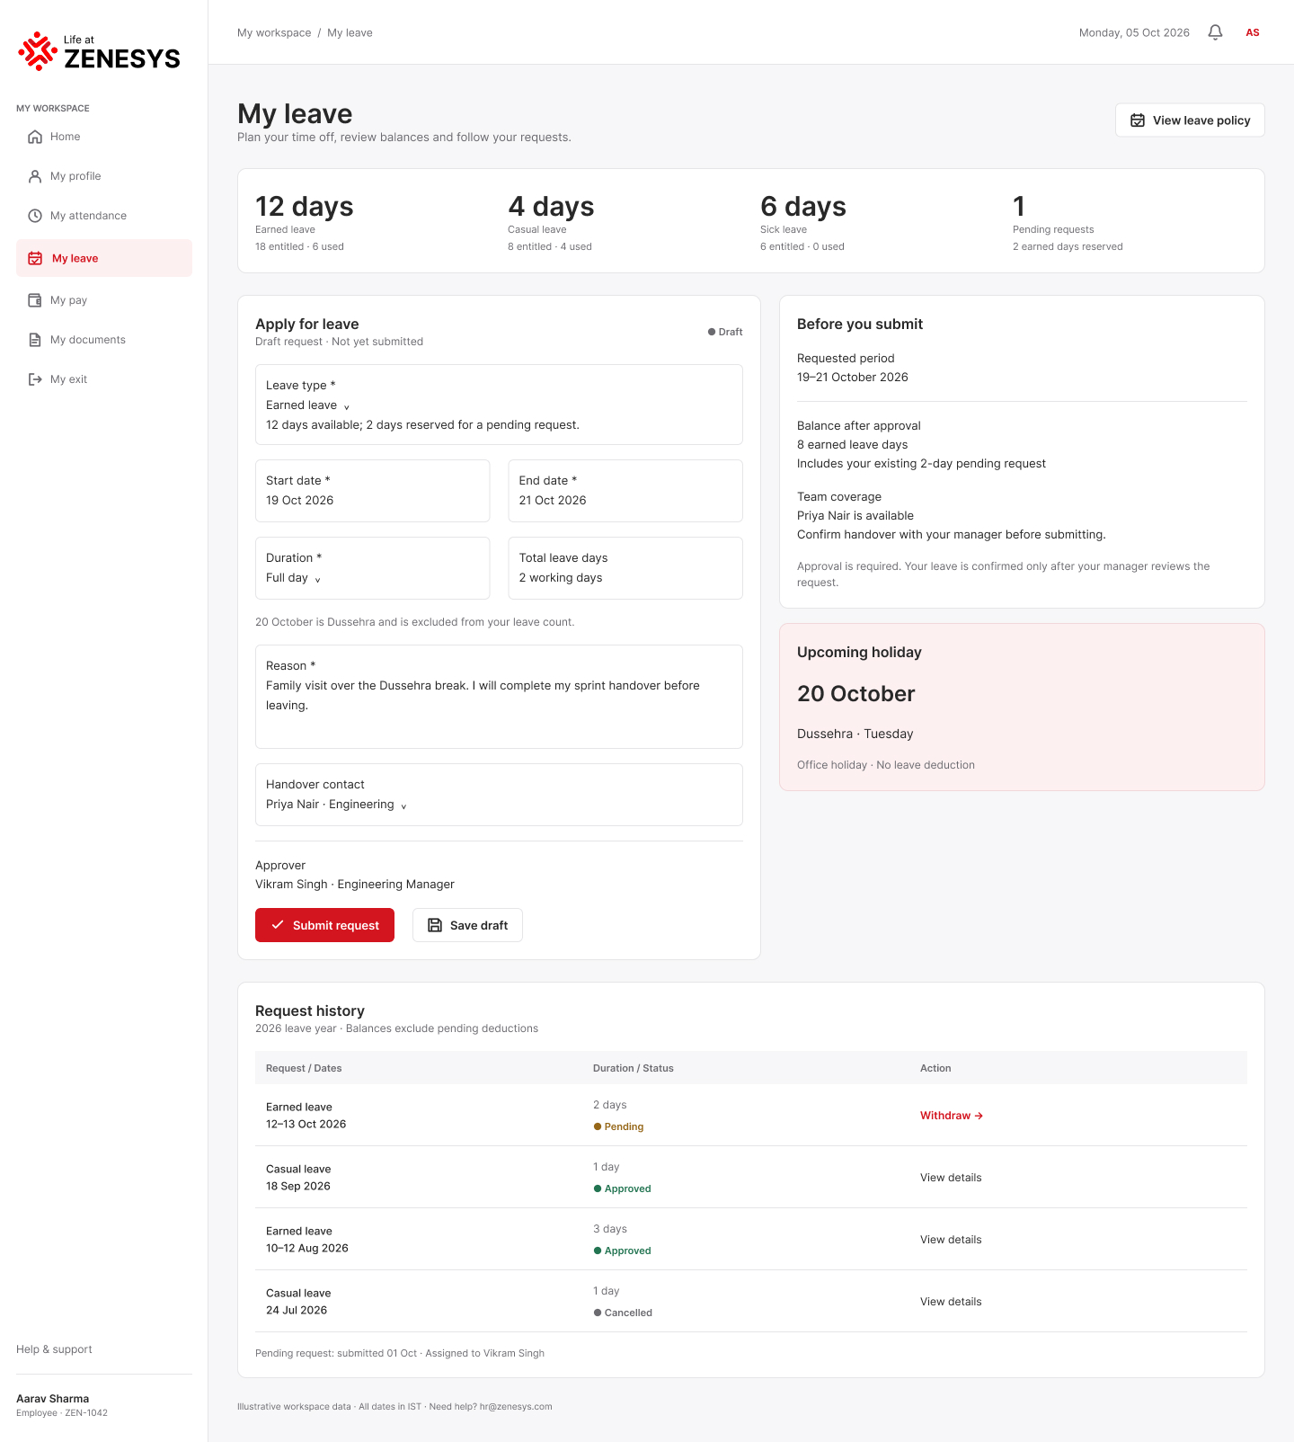Click Aarav Sharma user name
The height and width of the screenshot is (1442, 1294).
(52, 1399)
